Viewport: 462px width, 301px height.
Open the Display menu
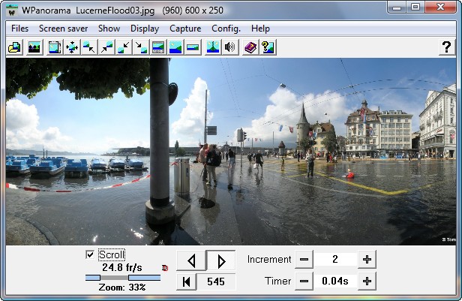click(145, 29)
